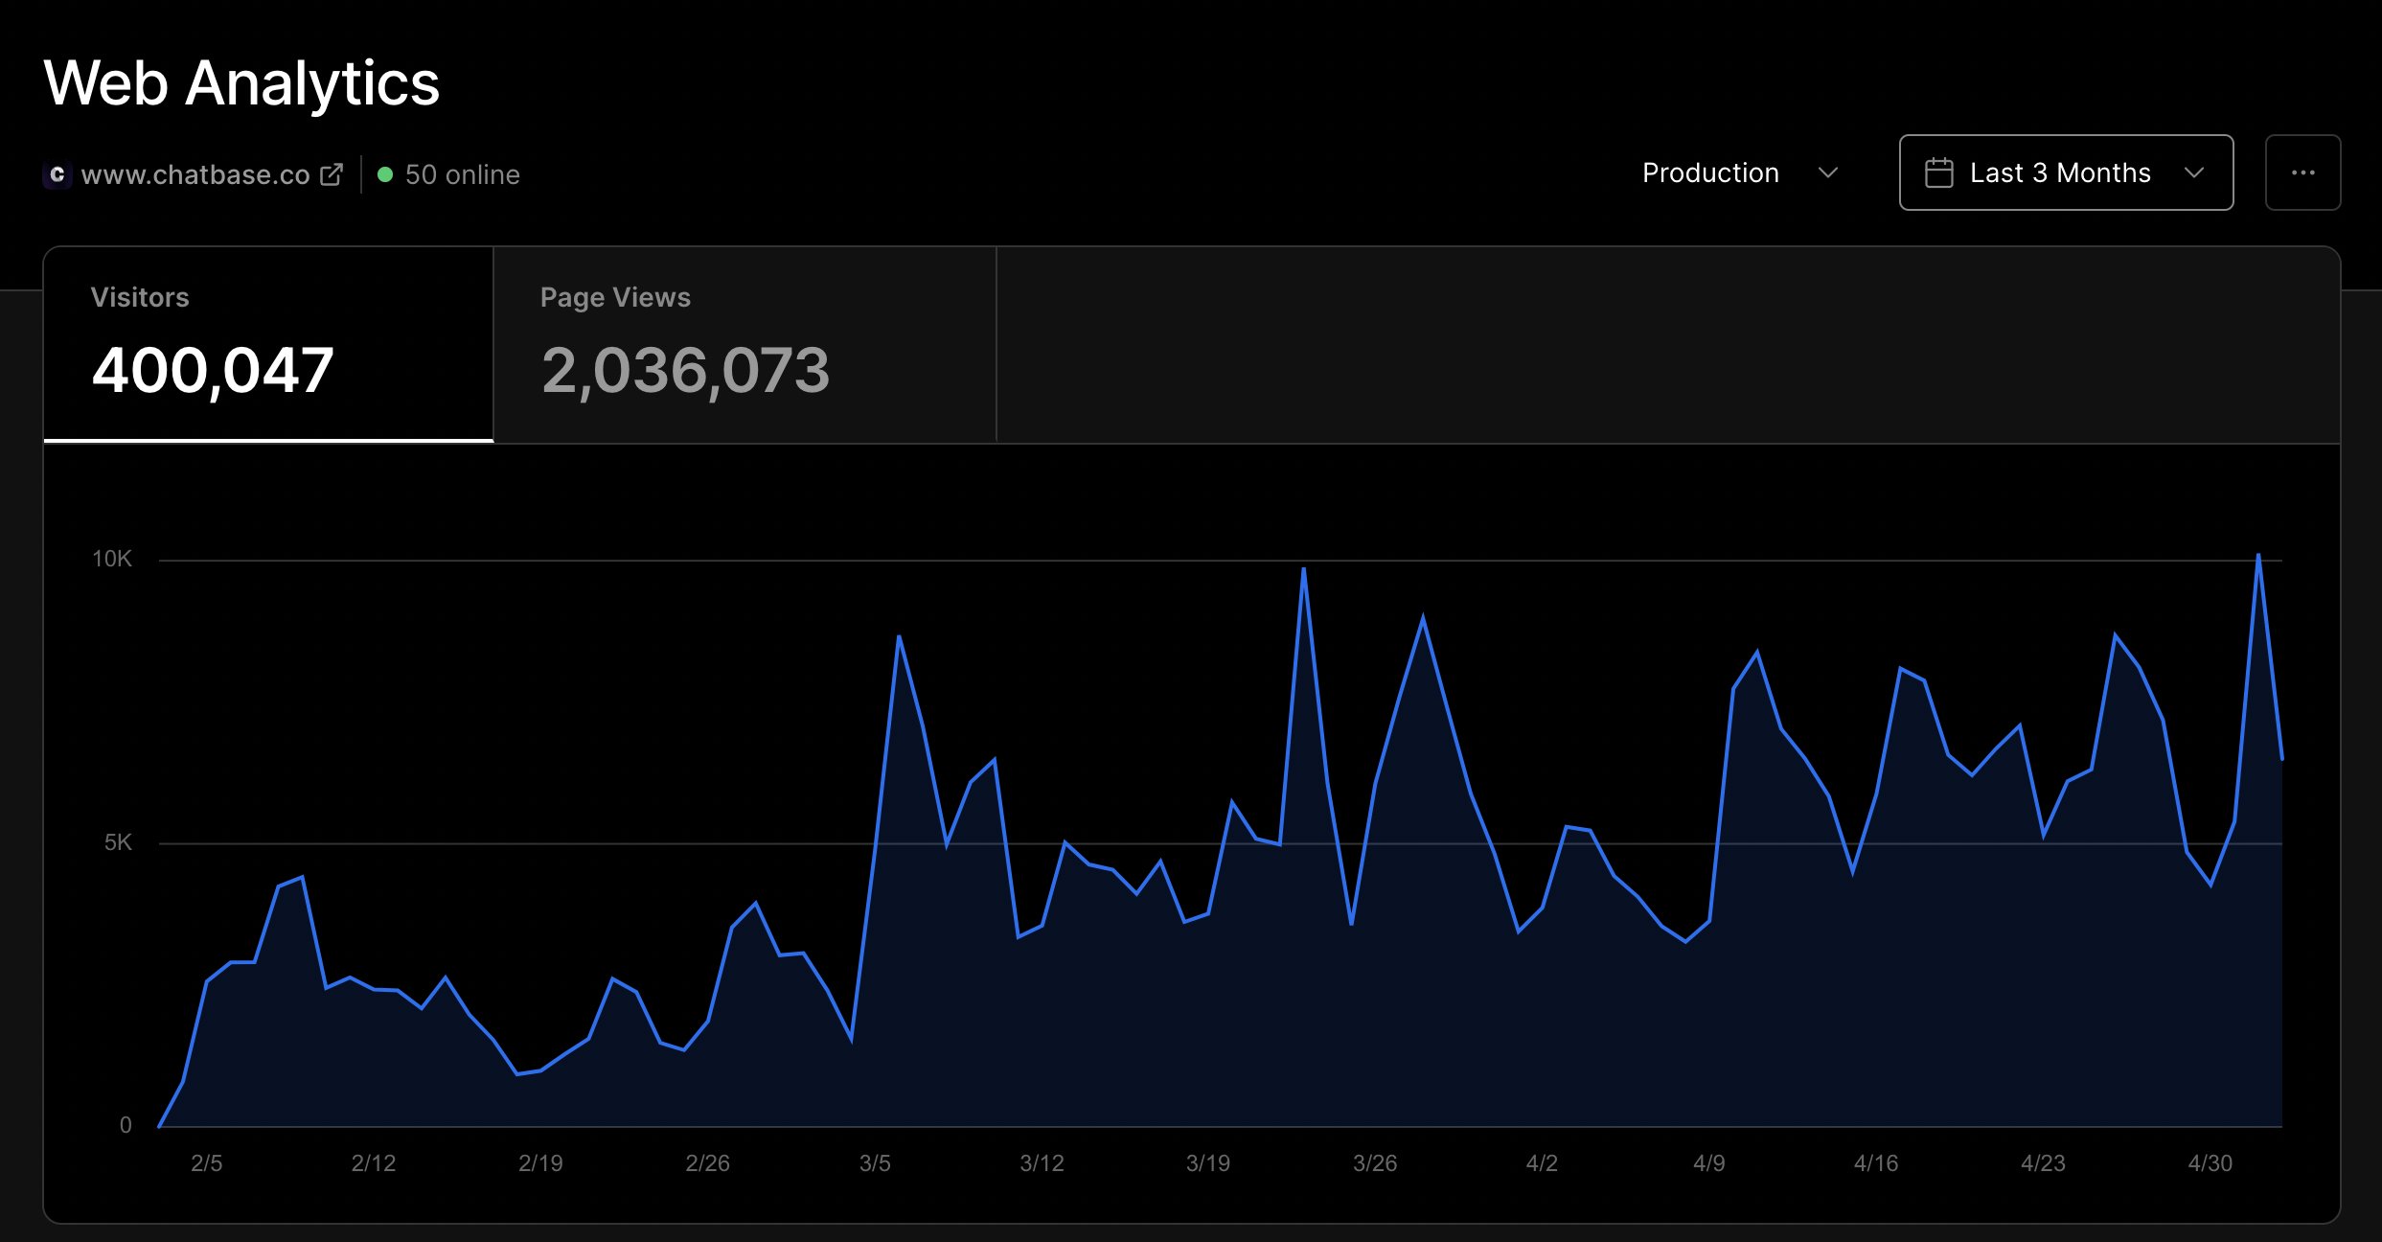Click the Web Analytics page heading

(241, 83)
